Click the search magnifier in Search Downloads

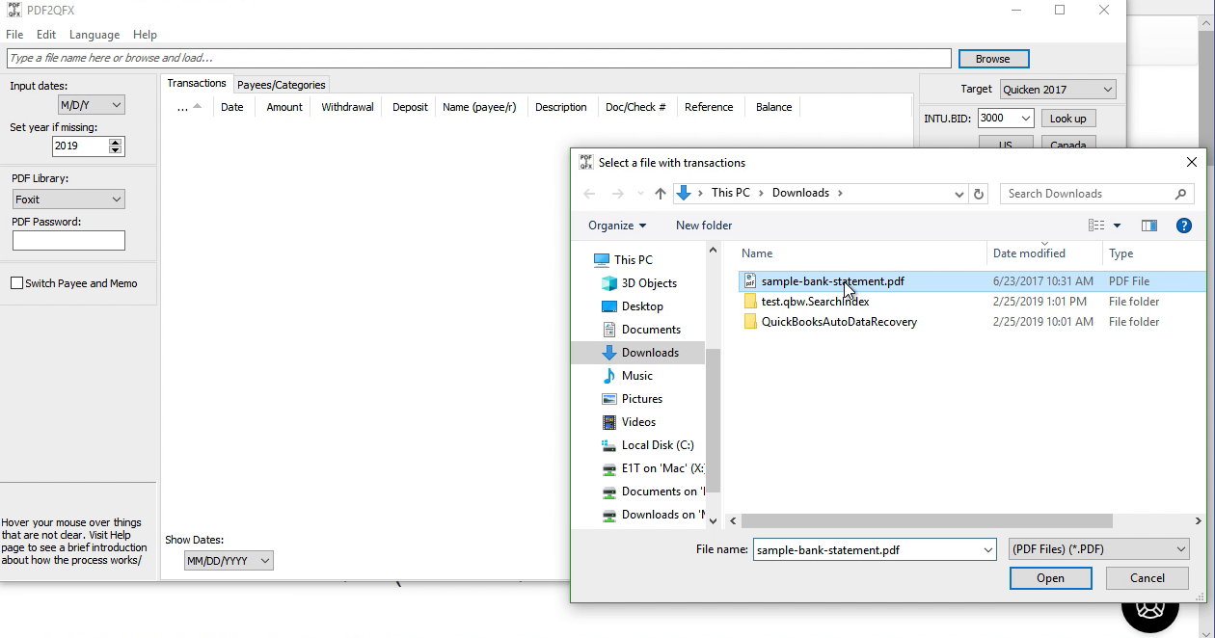[x=1180, y=194]
